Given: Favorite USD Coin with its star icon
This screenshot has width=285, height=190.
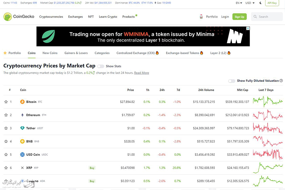Looking at the screenshot, I should (6, 155).
